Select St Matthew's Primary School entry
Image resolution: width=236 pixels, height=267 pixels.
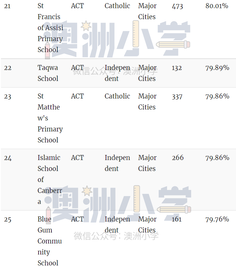(50, 118)
